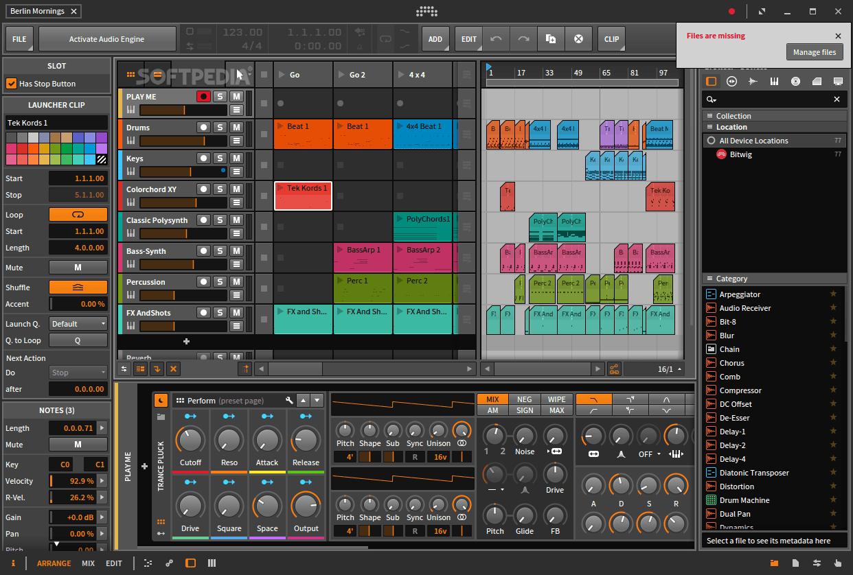Screen dimensions: 853x575
Task: Select the Tek Kords 1 clip in the grid
Action: [x=303, y=196]
